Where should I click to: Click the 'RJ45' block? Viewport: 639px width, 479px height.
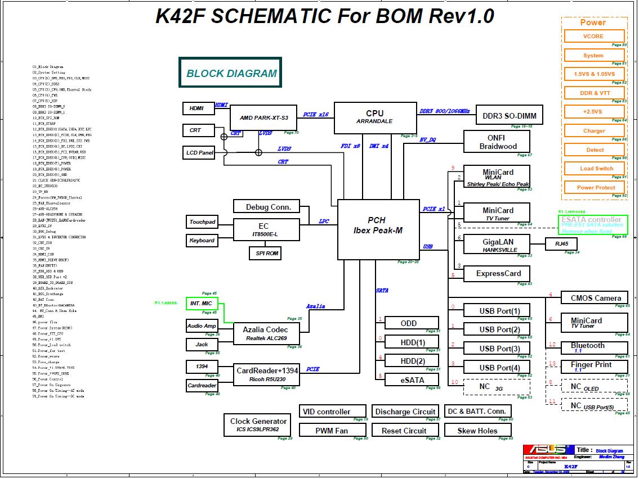coord(561,244)
